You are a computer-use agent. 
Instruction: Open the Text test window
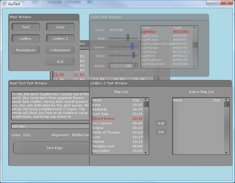tap(26, 27)
